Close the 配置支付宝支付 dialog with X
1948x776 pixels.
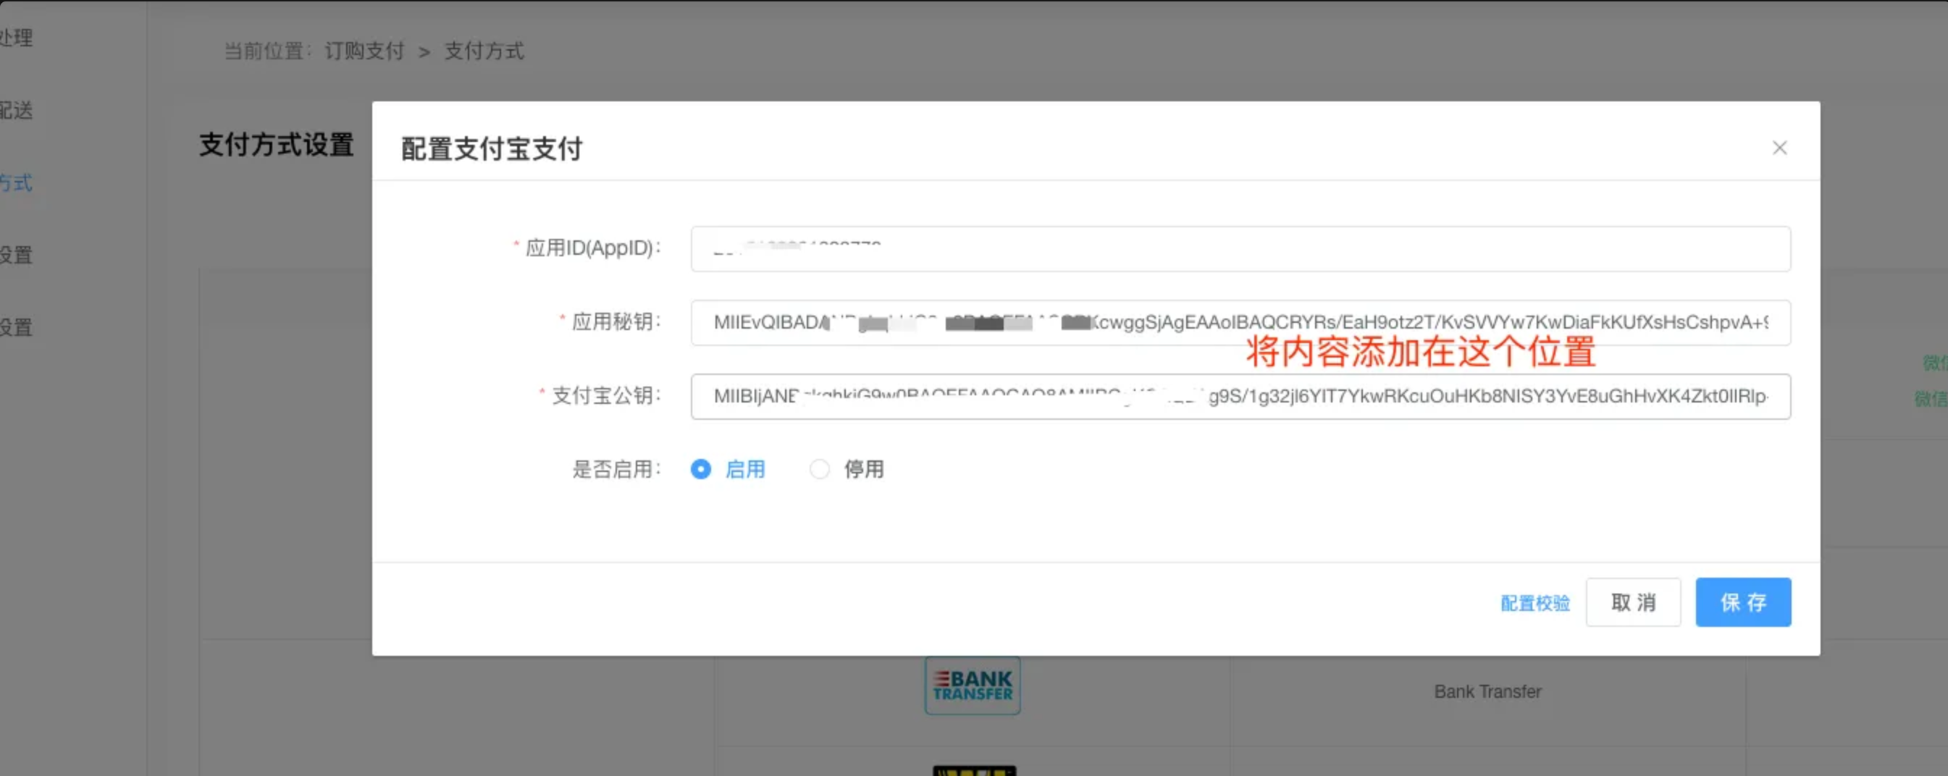click(x=1779, y=148)
